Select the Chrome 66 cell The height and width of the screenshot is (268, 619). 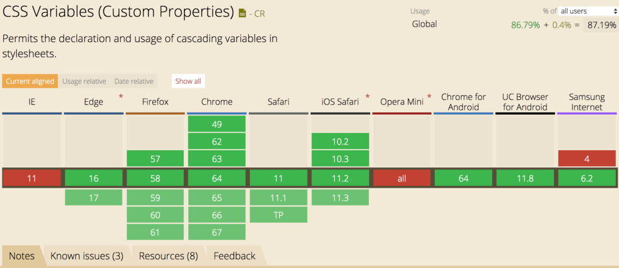[217, 215]
